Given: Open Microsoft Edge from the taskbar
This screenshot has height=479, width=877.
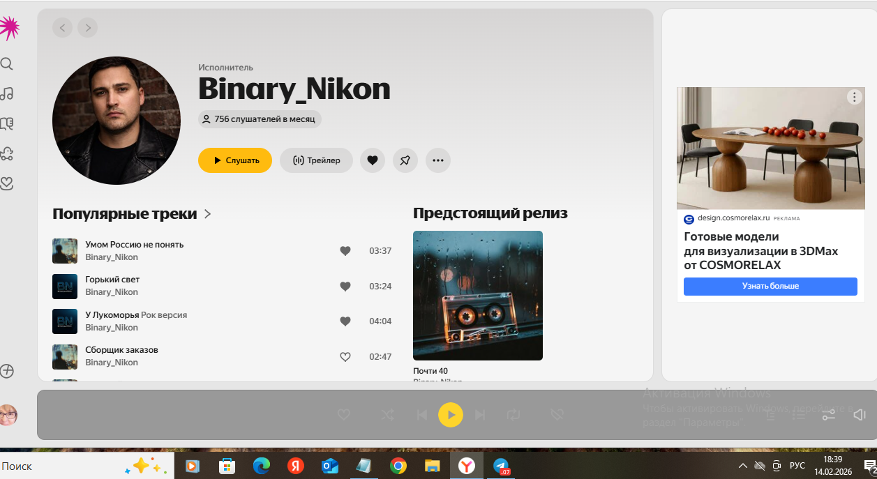Looking at the screenshot, I should click(262, 466).
